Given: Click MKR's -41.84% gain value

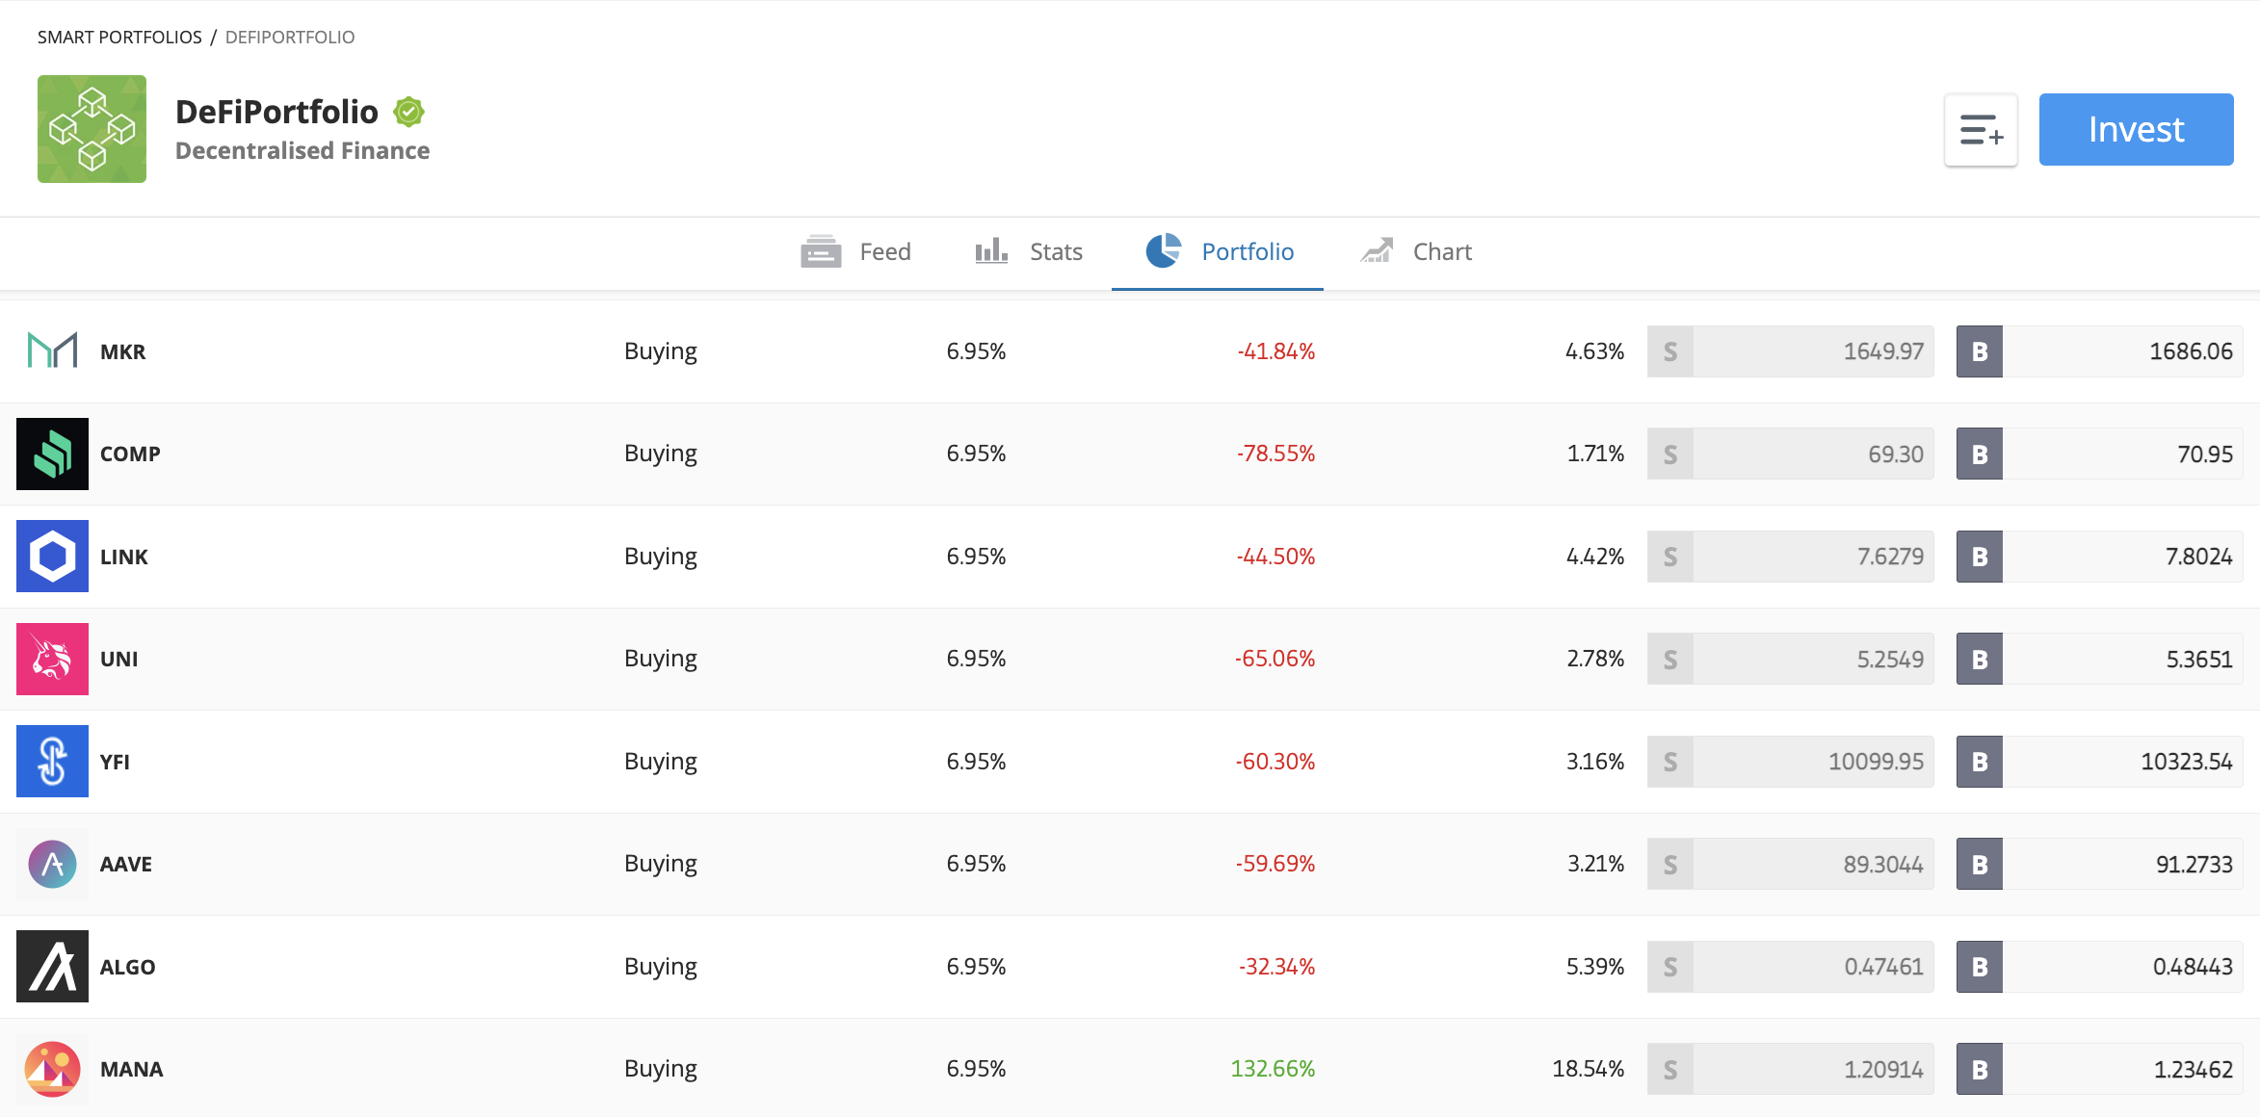Looking at the screenshot, I should tap(1275, 351).
